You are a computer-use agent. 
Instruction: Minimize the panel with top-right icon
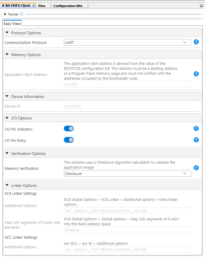[x=201, y=6]
